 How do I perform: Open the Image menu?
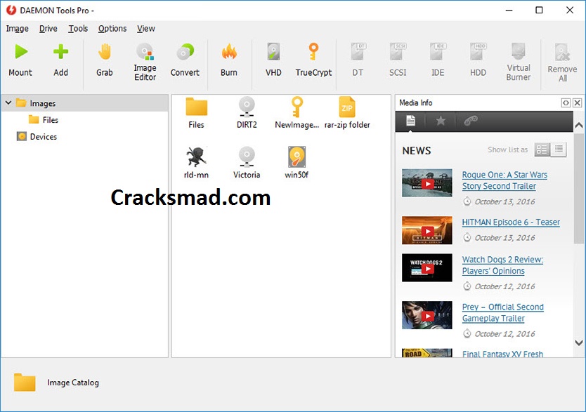[17, 29]
